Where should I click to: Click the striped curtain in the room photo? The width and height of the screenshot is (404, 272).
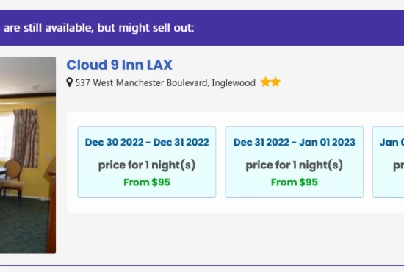[x=26, y=138]
